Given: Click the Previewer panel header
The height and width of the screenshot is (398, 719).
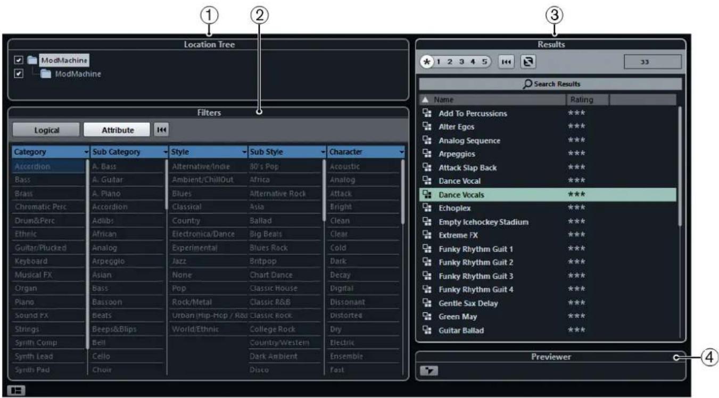Looking at the screenshot, I should point(551,357).
